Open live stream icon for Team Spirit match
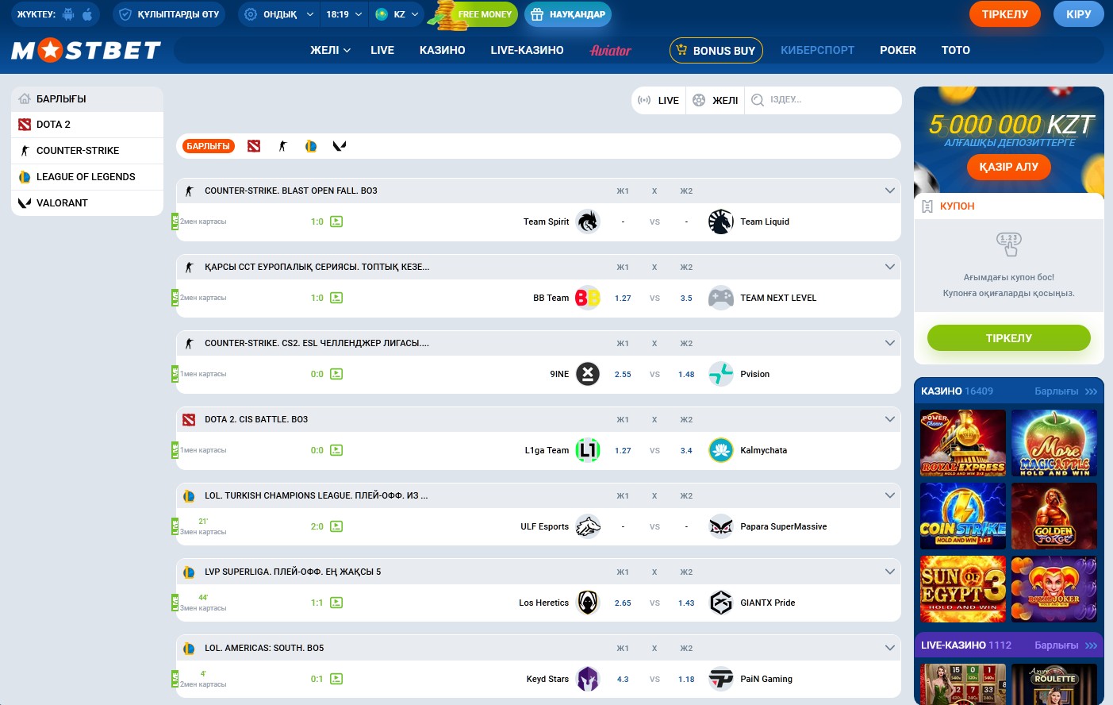Screen dimensions: 1113x705 coord(336,222)
